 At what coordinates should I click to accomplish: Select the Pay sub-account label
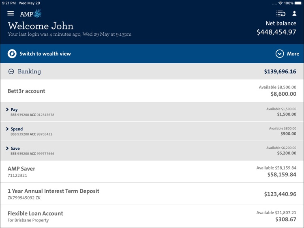pyautogui.click(x=14, y=110)
